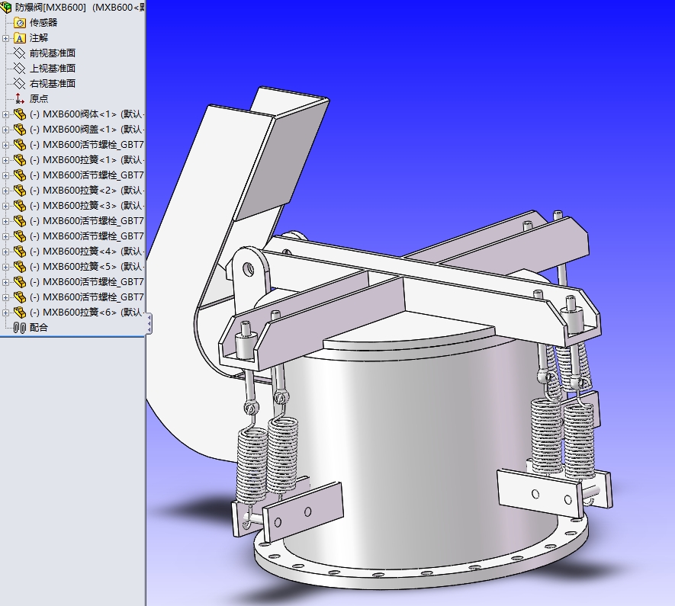Select the 右视基准面 plane icon
Screen dimensions: 675x606
pos(19,83)
